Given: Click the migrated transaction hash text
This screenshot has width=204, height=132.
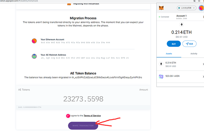Looking at the screenshot, I should click(x=107, y=77).
